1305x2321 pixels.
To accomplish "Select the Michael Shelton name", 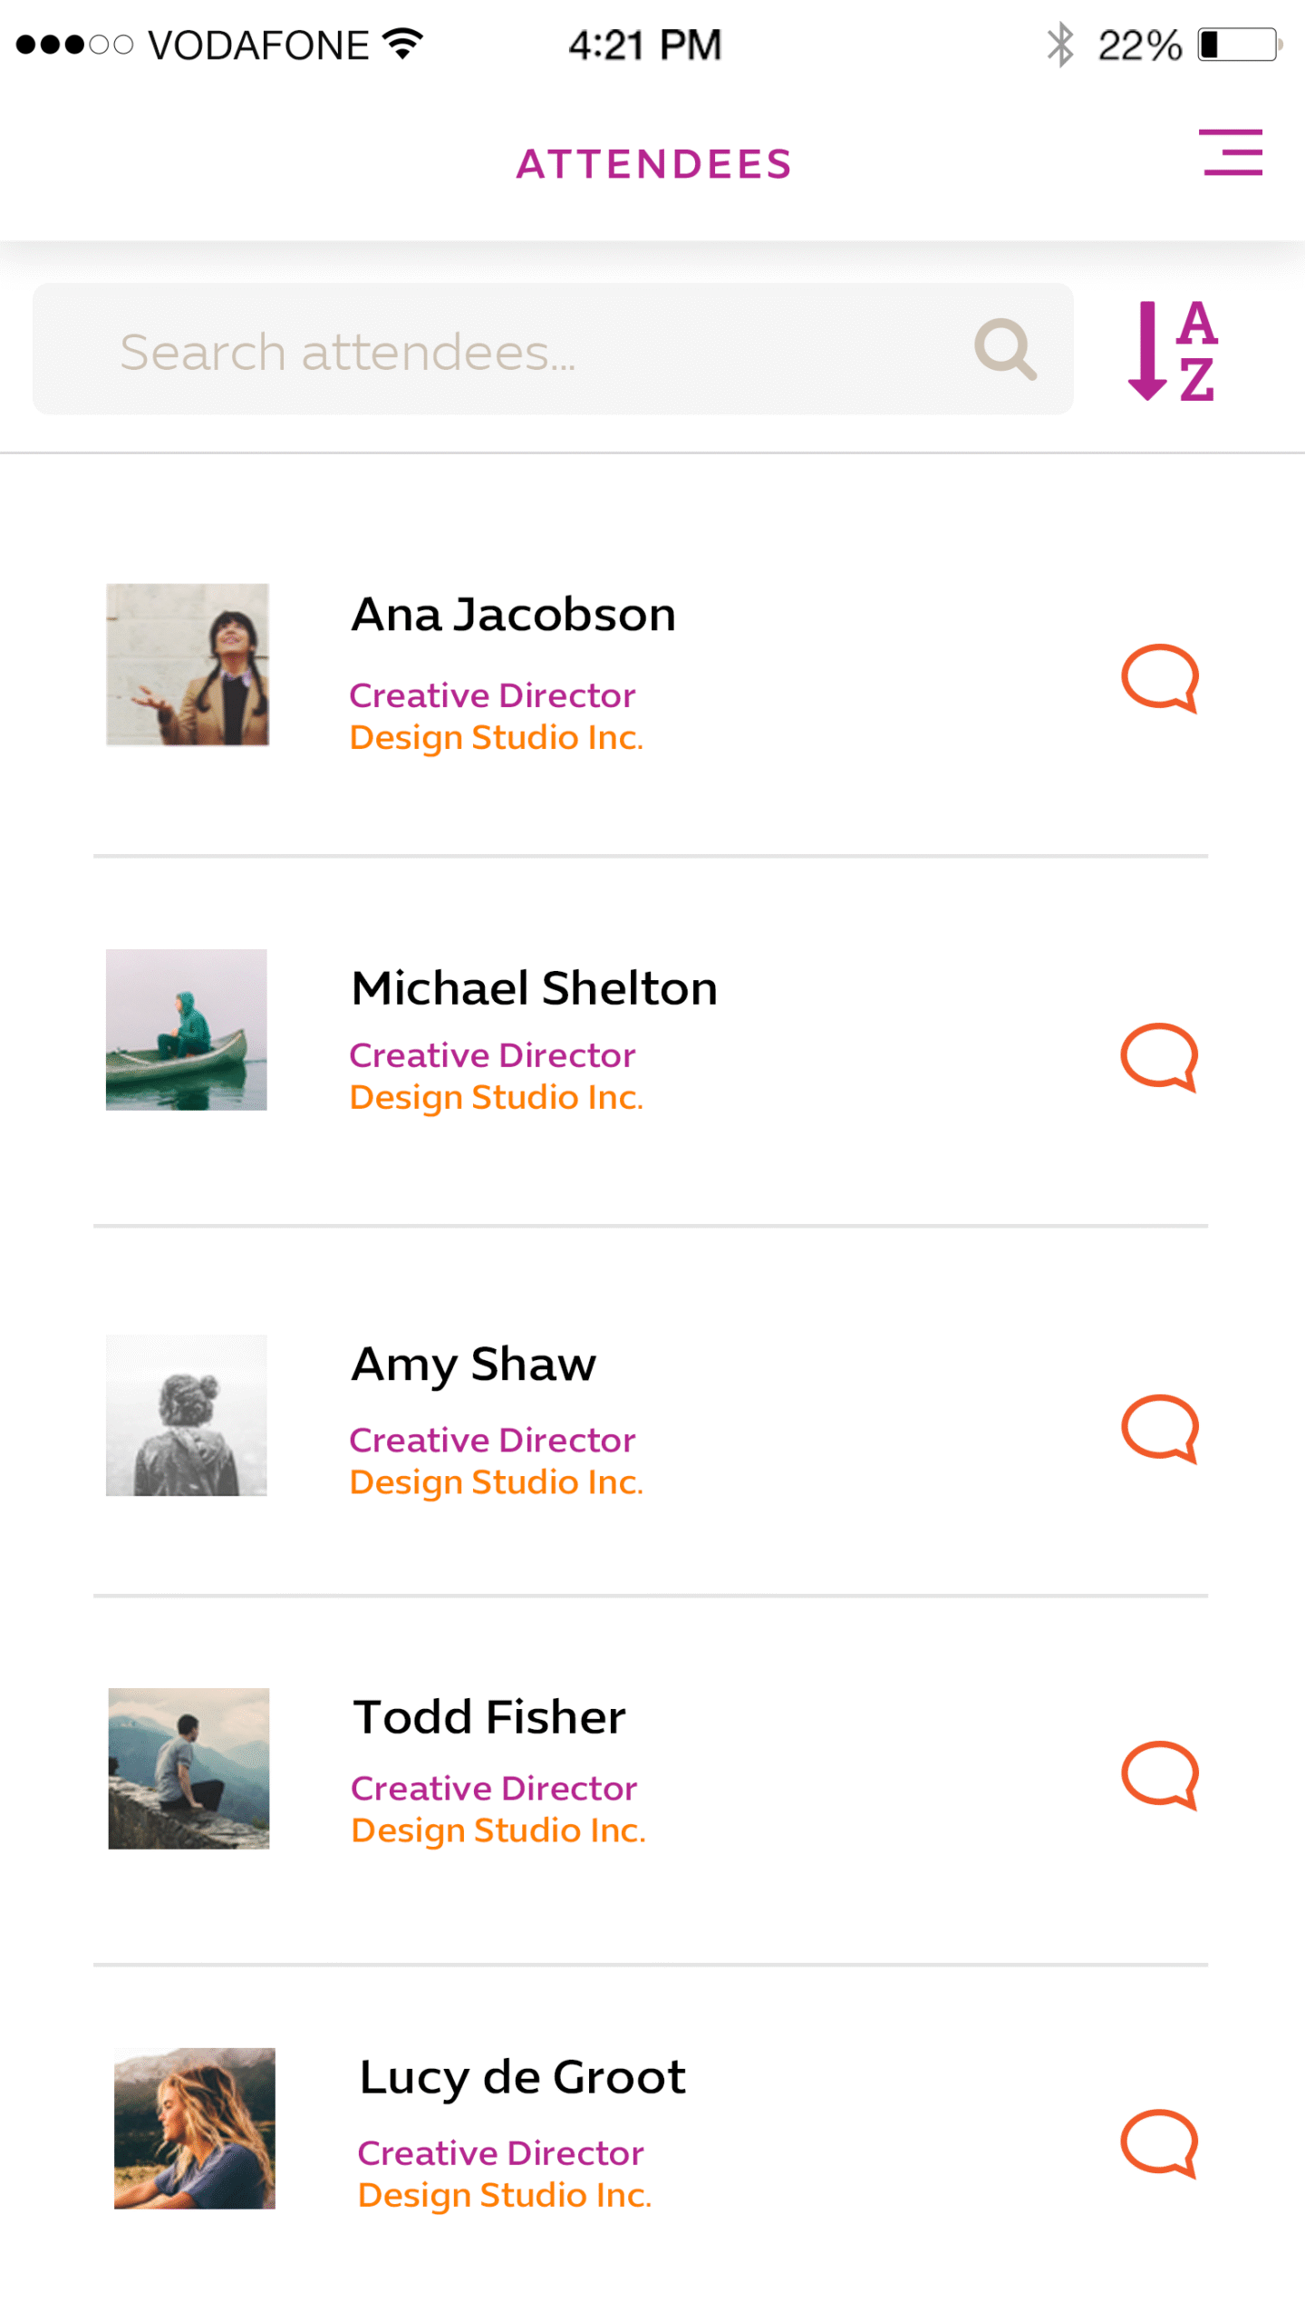I will tap(534, 987).
